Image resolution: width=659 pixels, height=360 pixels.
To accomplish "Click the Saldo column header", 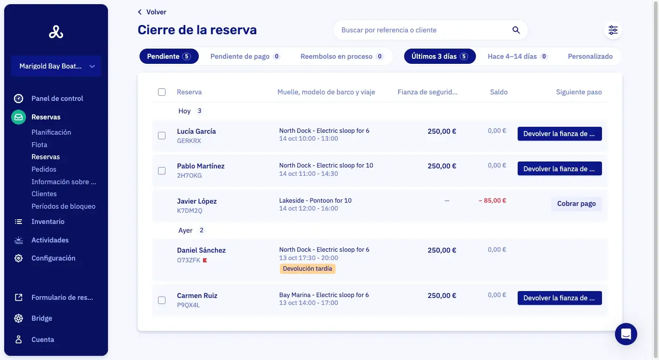I will coord(499,92).
